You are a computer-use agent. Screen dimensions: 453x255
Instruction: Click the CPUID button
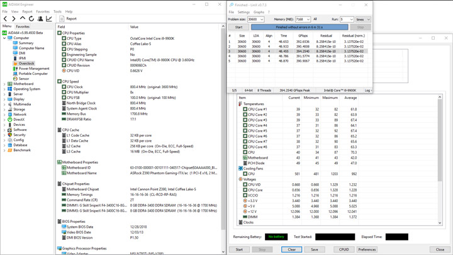344,249
